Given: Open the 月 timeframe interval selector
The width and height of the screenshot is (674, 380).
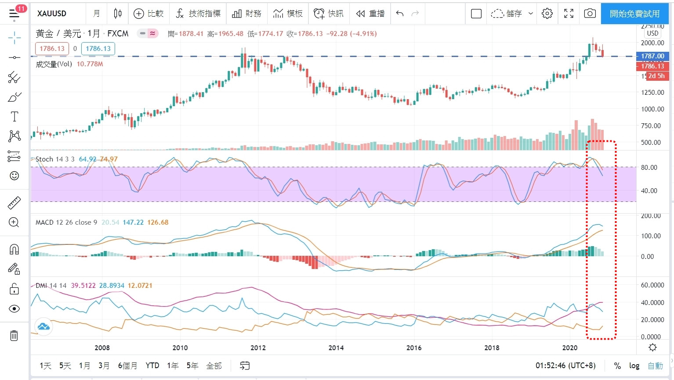Looking at the screenshot, I should coord(97,14).
